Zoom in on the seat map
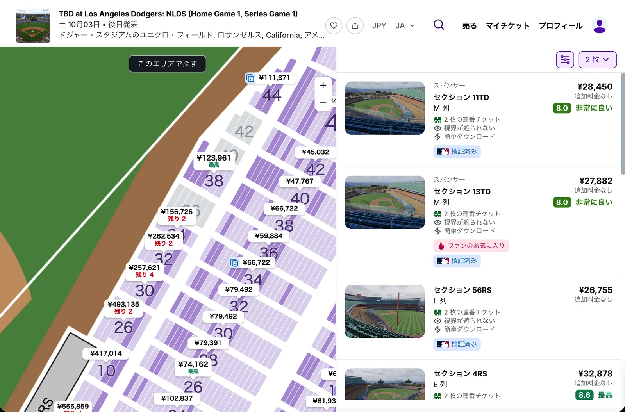 (x=323, y=85)
